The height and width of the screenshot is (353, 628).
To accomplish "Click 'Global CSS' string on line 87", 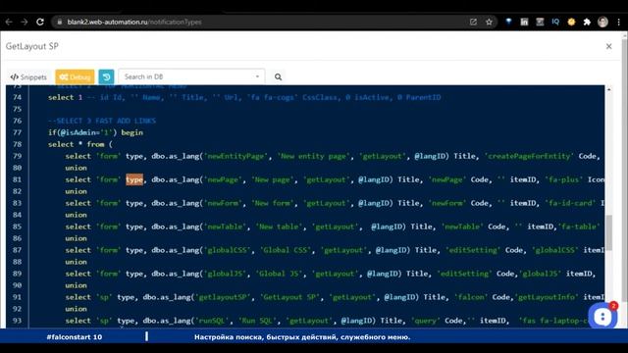I will click(286, 250).
